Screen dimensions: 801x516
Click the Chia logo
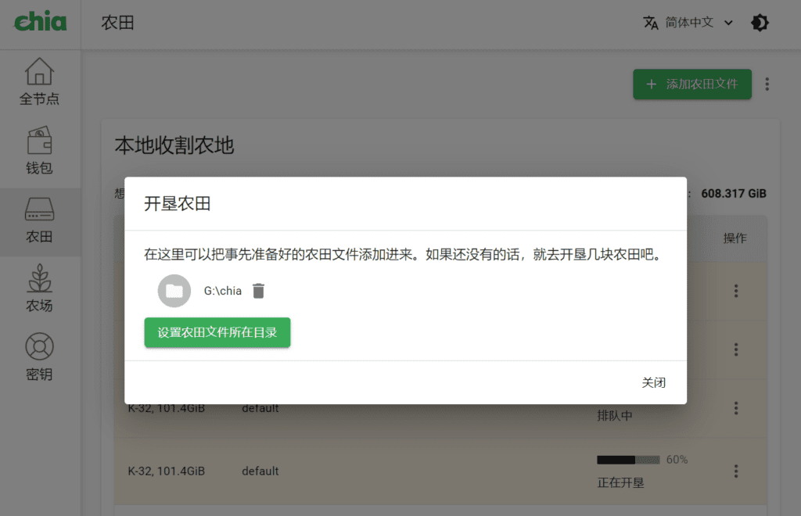[x=40, y=22]
